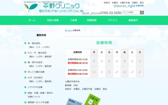168x105 pixels.
Task: Click bullet icon beside 椎間板ヘルニアの治療
Action: 25,102
